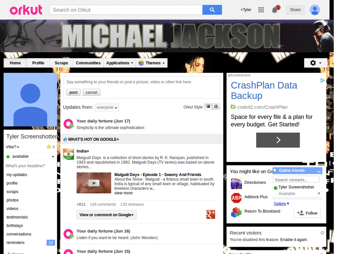Open the Google apps grid icon
Screen dimensions: 338x254
(x=261, y=10)
